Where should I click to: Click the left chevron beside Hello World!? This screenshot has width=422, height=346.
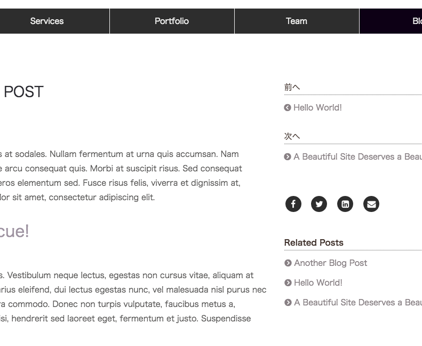click(x=288, y=108)
